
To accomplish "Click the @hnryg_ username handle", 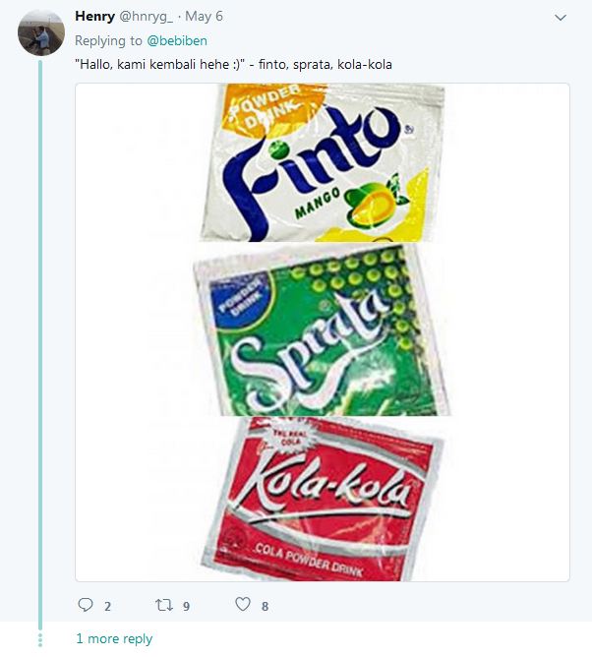I will pos(147,18).
